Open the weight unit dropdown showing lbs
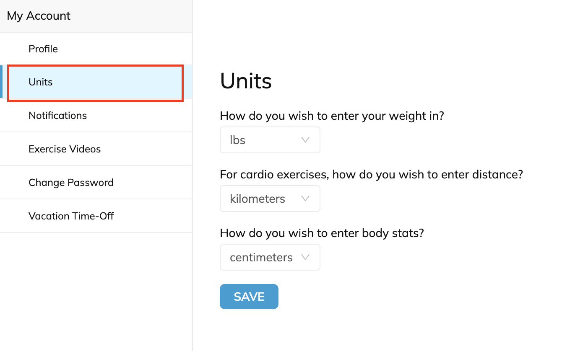This screenshot has height=351, width=562. coord(270,140)
